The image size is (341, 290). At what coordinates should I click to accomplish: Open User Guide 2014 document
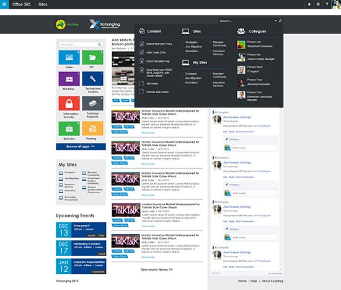[156, 53]
